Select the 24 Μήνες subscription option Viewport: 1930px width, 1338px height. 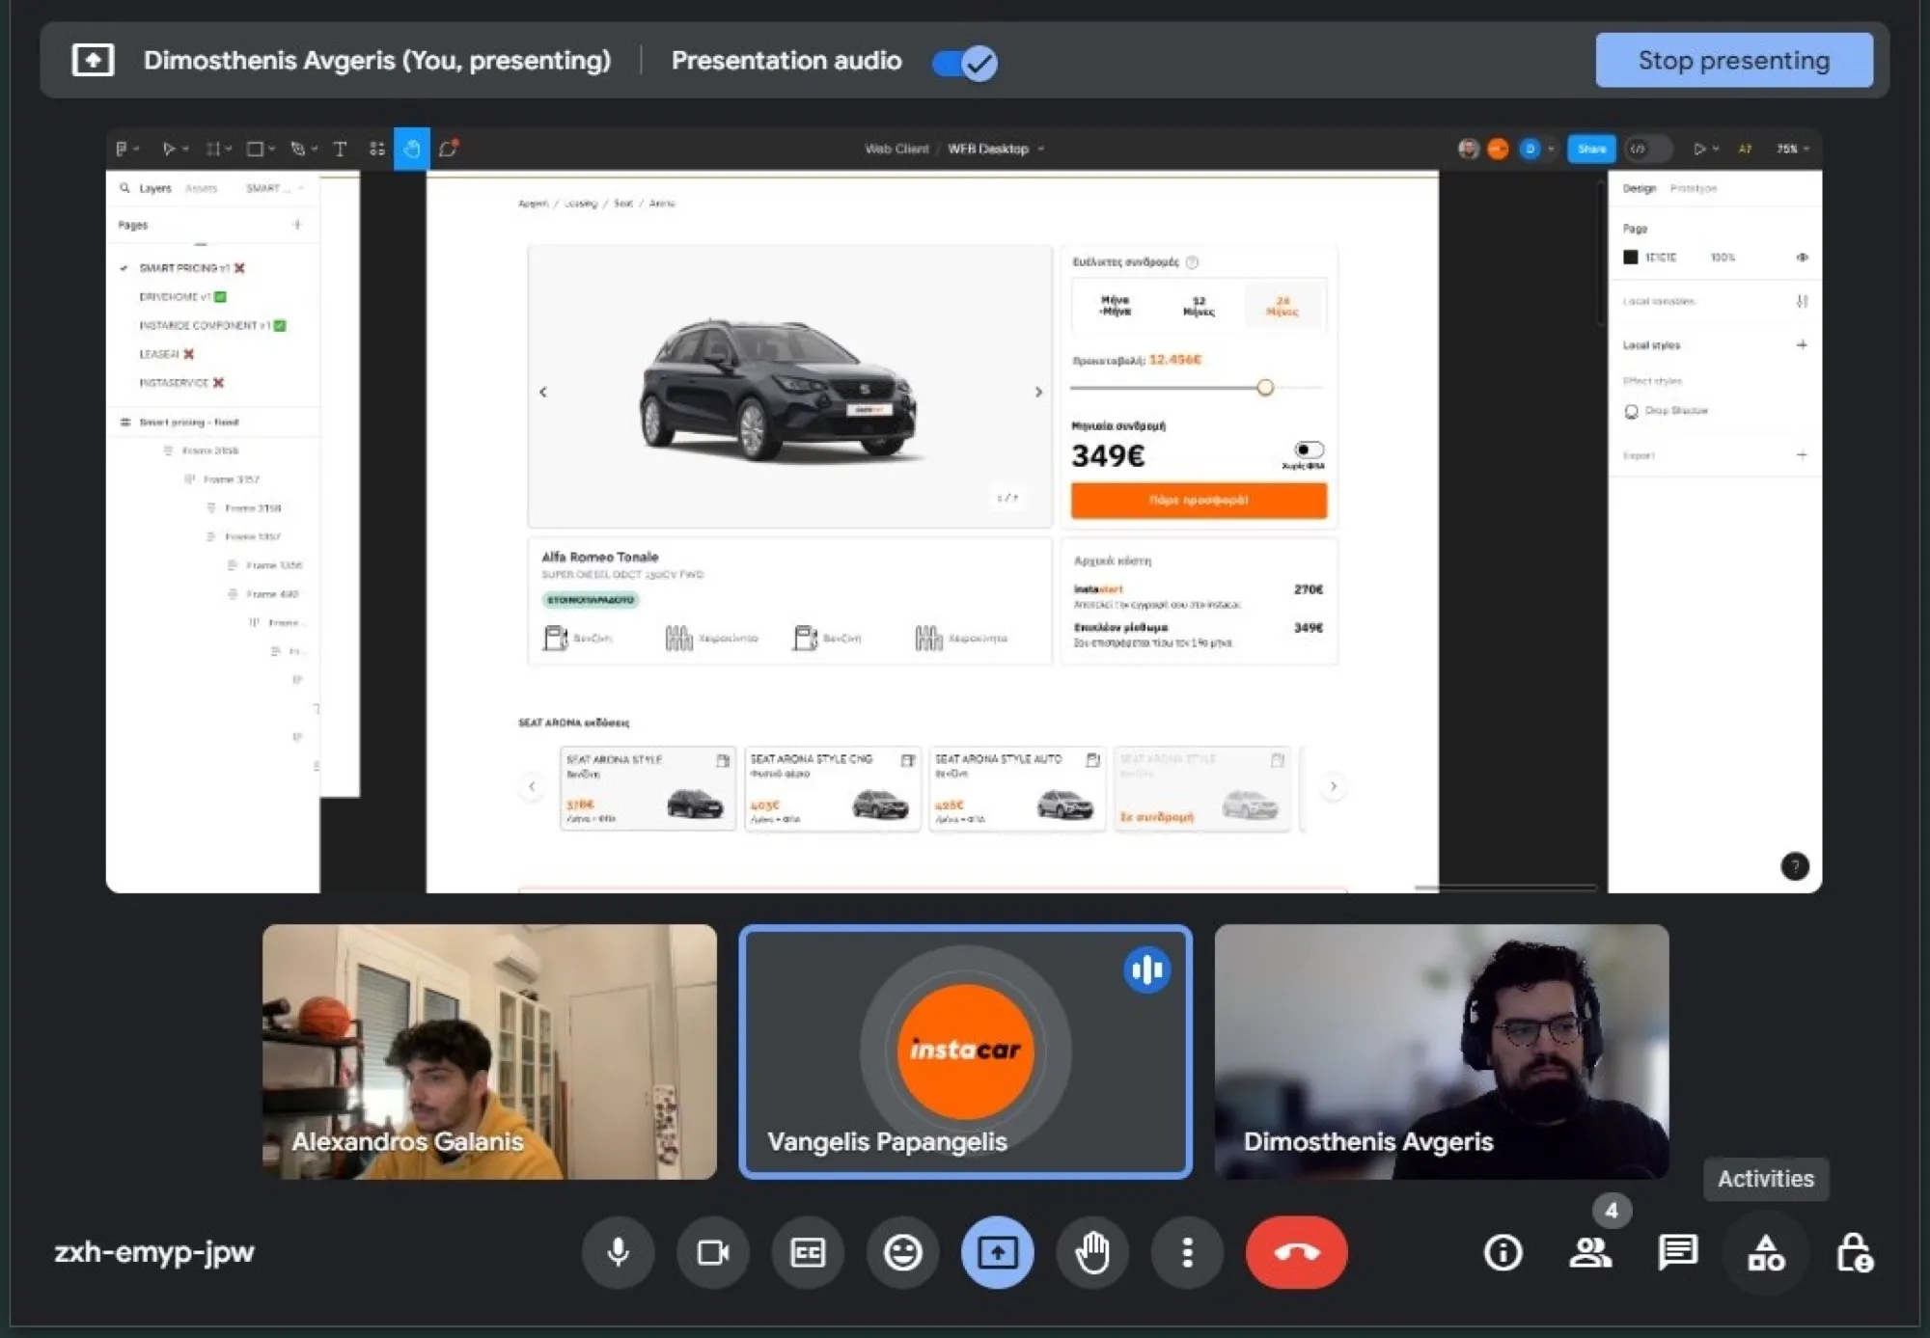(1282, 306)
